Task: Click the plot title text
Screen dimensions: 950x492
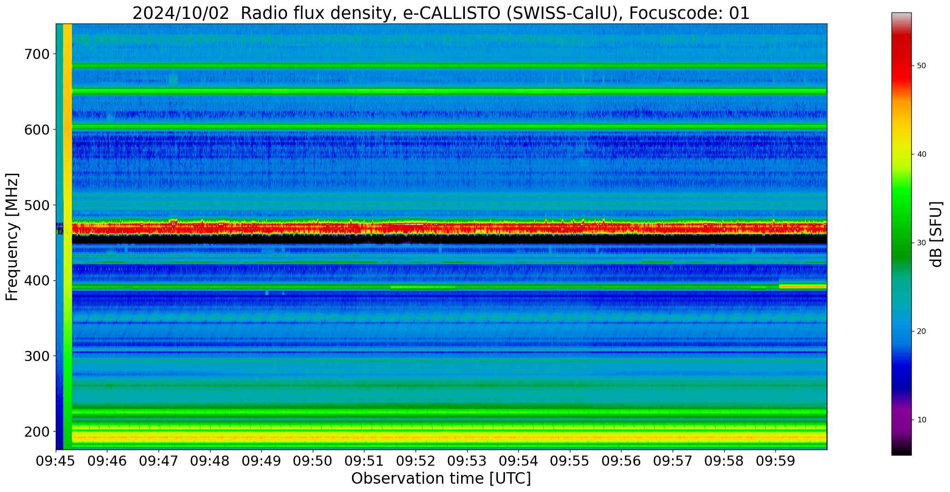Action: pos(441,13)
